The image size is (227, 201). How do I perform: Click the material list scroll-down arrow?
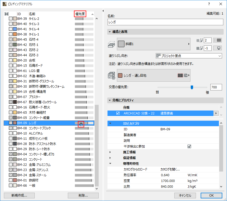[97, 189]
